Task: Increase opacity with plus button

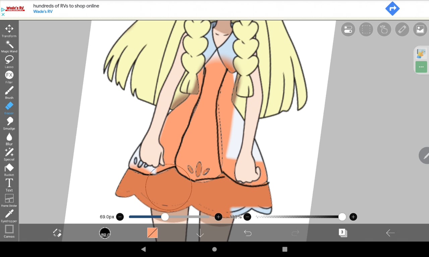Action: (353, 217)
